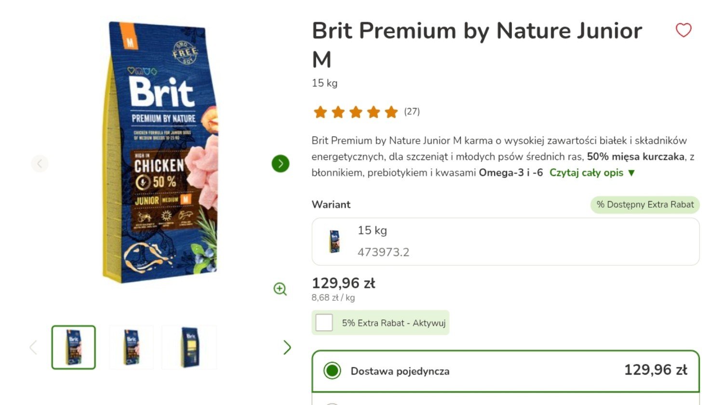Image resolution: width=723 pixels, height=405 pixels.
Task: Select the first product thumbnail
Action: tap(74, 347)
